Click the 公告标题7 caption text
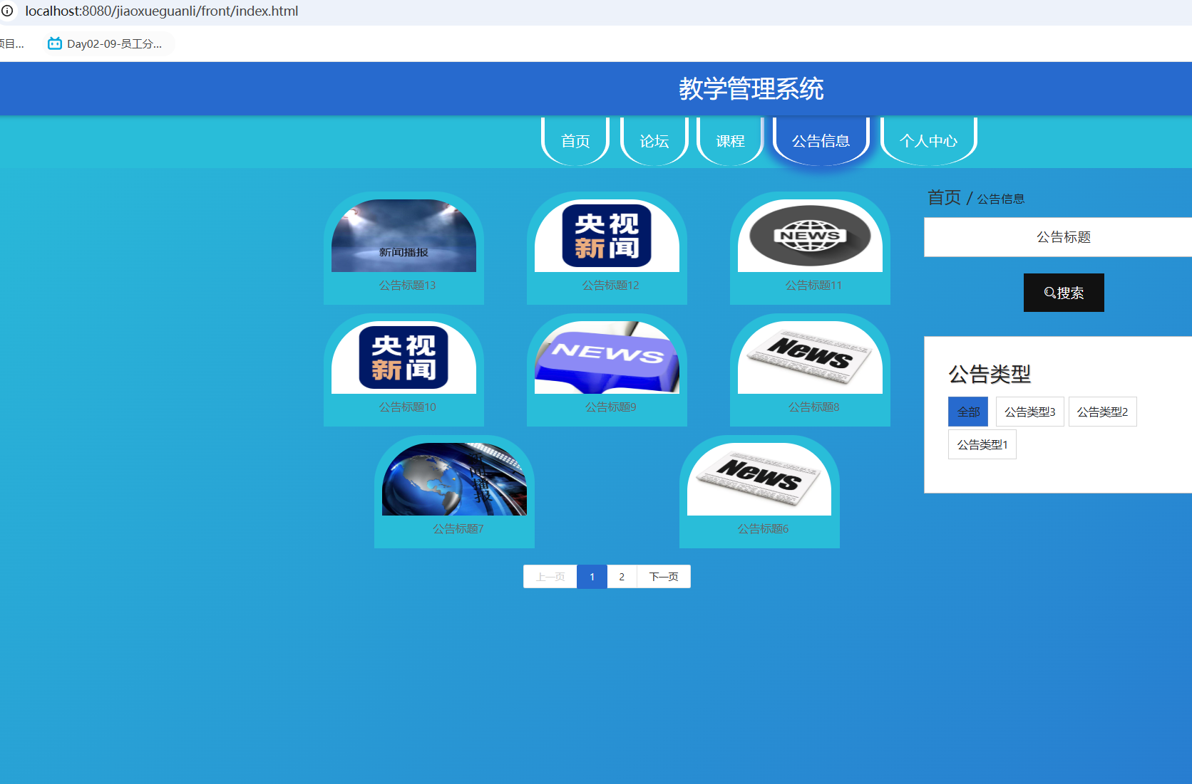 click(x=458, y=528)
